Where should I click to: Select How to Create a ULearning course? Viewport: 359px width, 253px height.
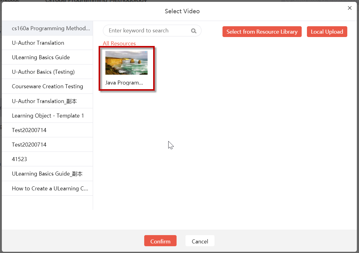[x=47, y=189]
